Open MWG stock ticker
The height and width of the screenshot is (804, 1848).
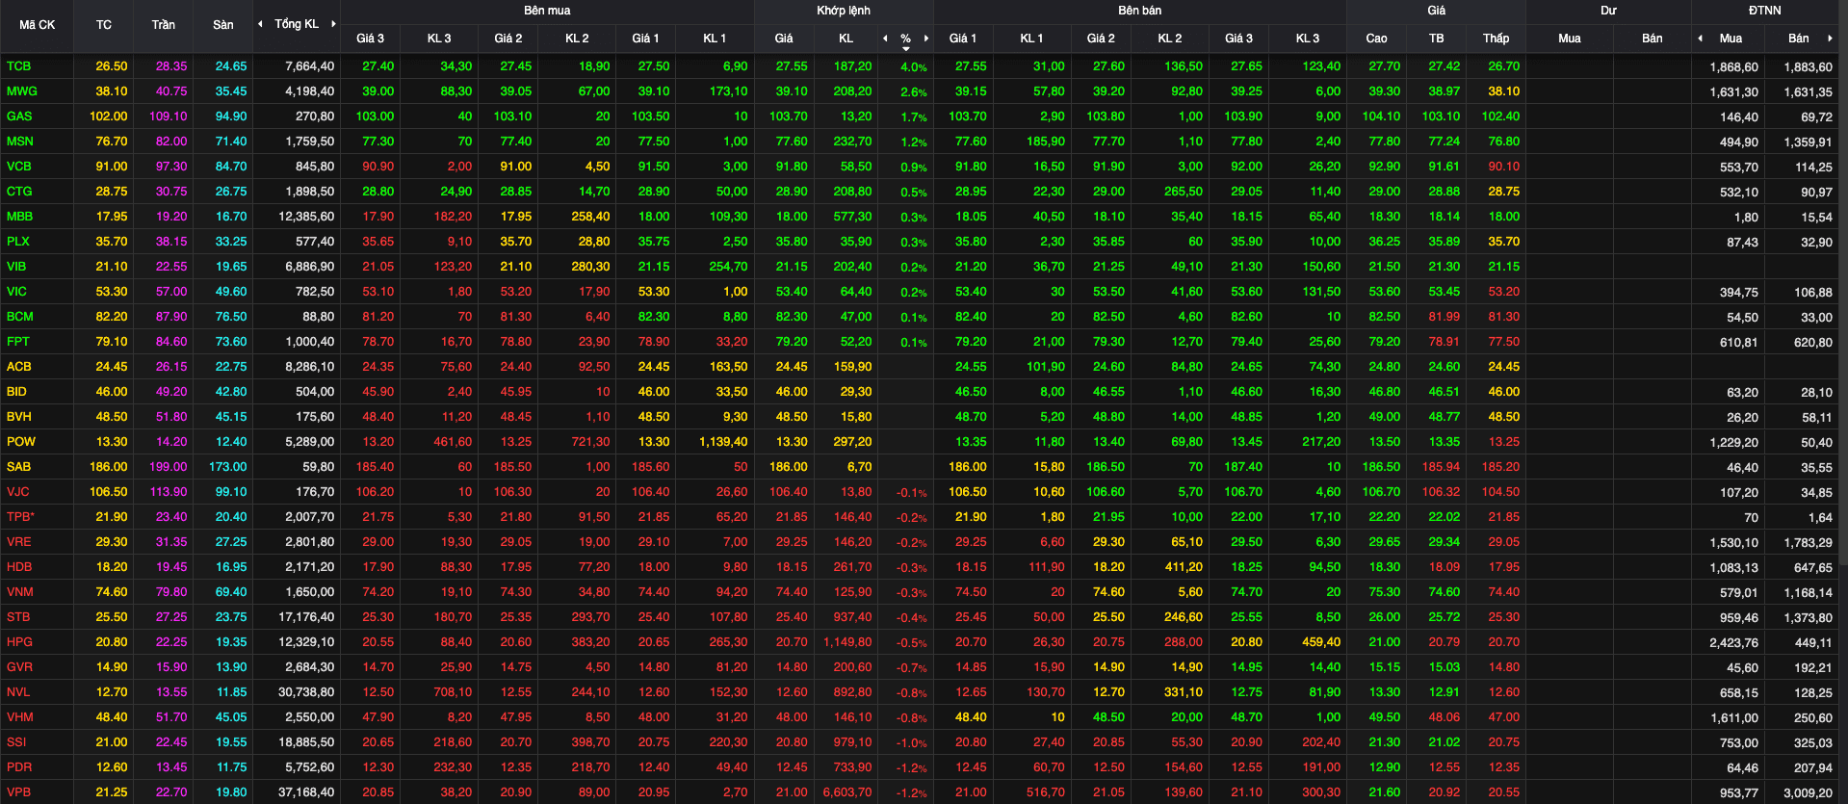click(x=21, y=91)
